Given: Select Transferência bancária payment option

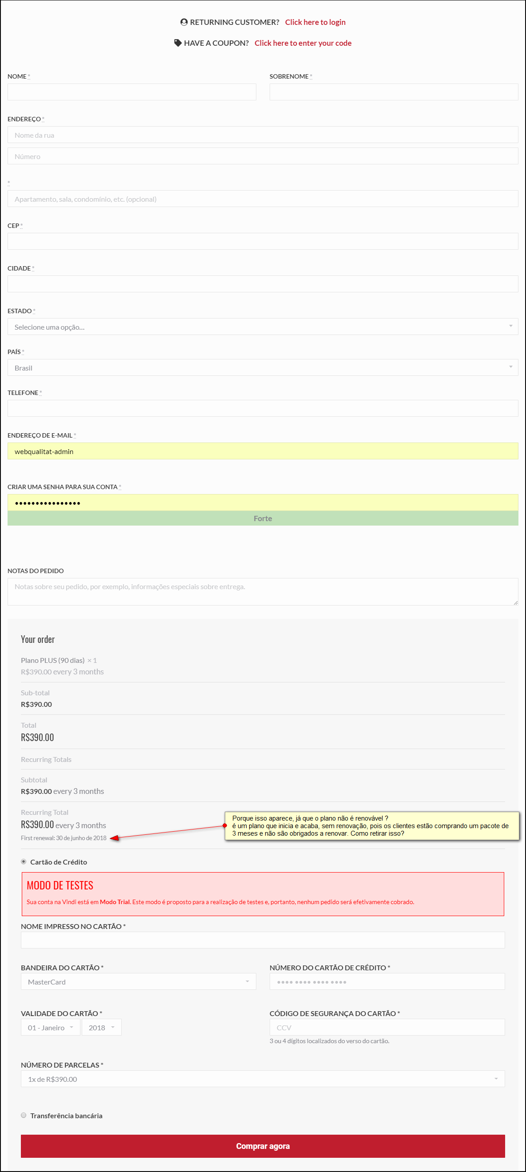Looking at the screenshot, I should pos(24,1115).
